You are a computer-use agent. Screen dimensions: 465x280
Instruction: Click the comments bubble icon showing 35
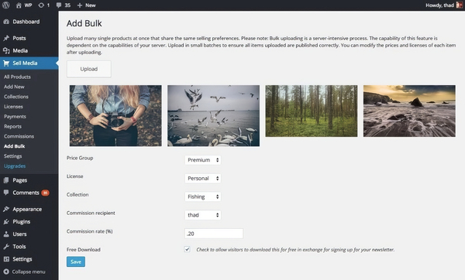[x=59, y=5]
